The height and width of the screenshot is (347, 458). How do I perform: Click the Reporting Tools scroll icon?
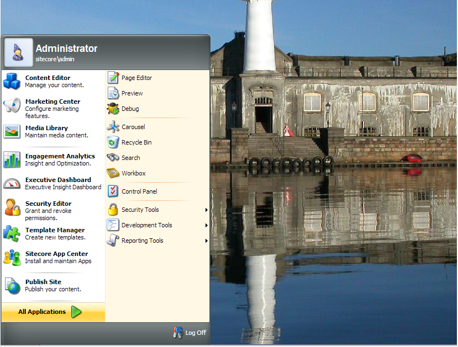(113, 241)
